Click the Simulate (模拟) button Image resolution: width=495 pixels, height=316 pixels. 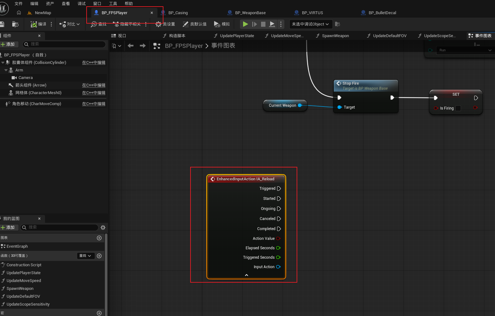pos(222,24)
